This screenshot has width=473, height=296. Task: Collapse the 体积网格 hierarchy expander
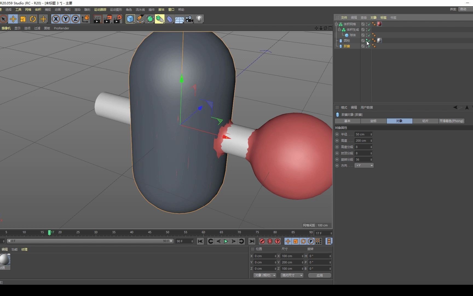(x=336, y=24)
